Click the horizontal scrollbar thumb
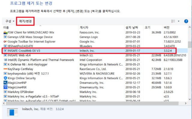The width and height of the screenshot is (192, 119). pos(92,103)
